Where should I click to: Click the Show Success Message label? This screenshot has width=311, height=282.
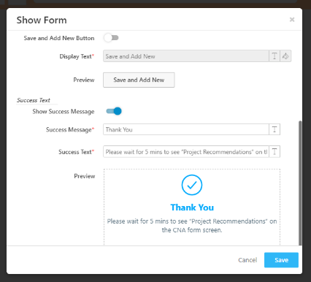pos(64,112)
